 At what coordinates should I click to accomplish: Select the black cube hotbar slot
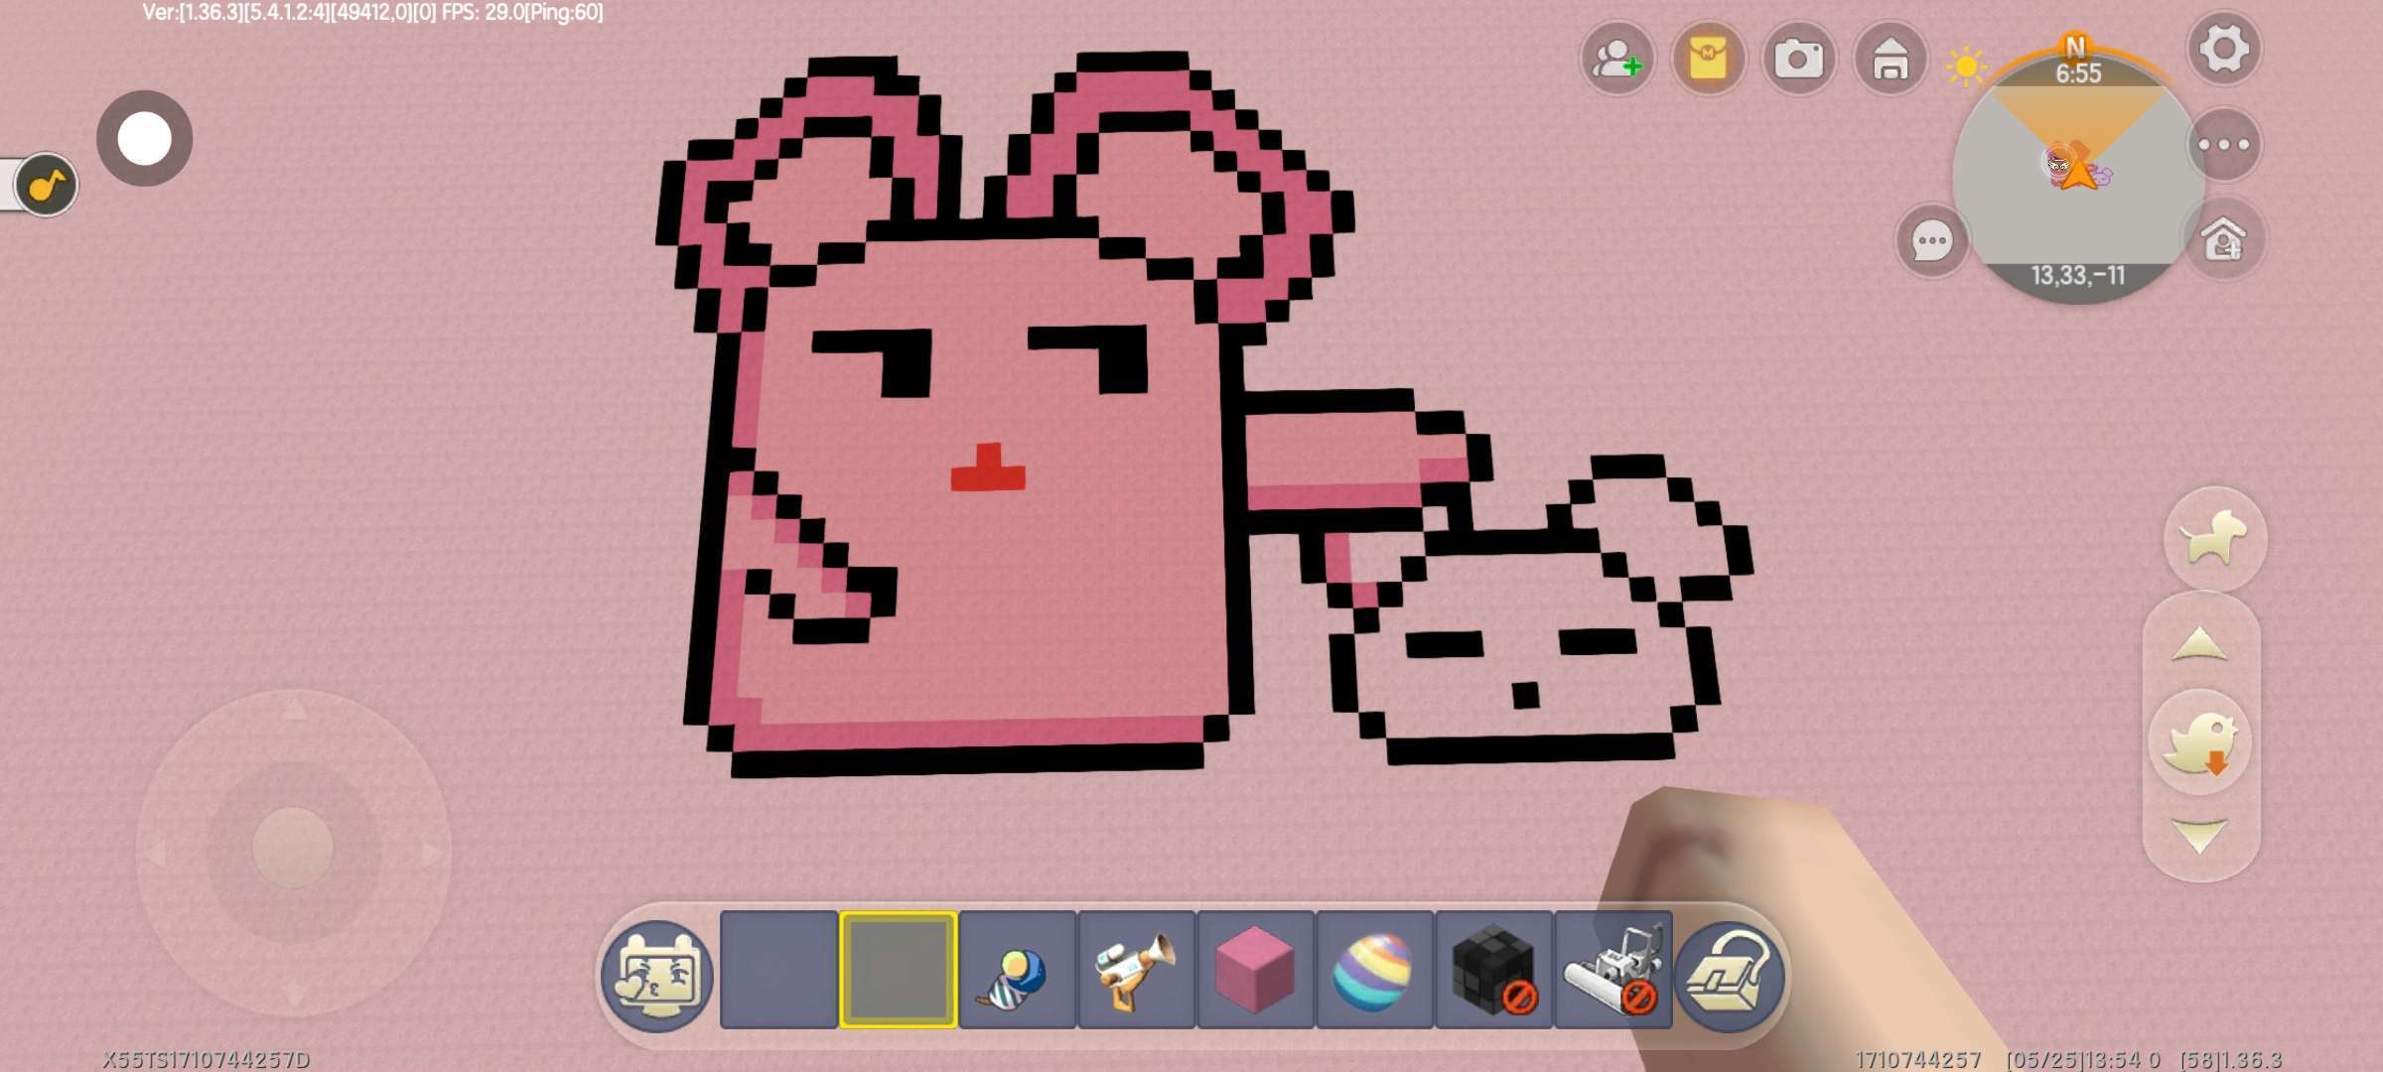[1493, 970]
